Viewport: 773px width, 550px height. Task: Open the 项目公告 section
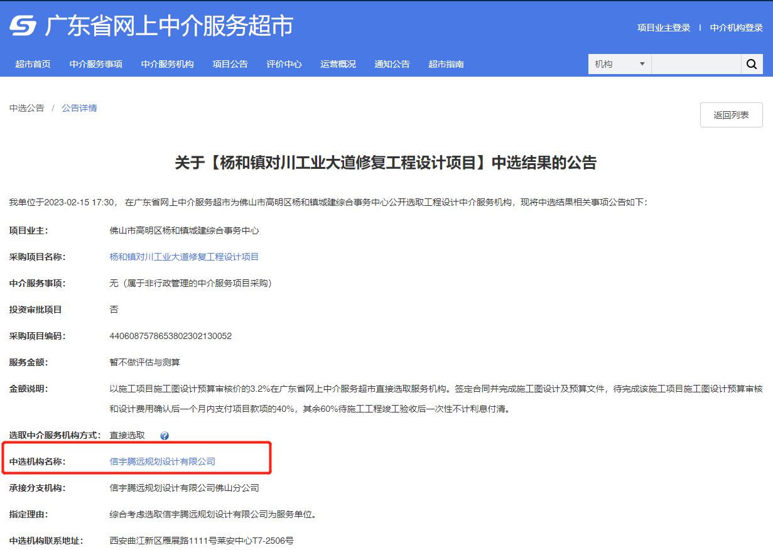click(230, 63)
